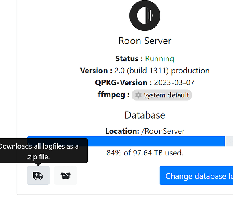Click the open box icon button
Screen dimensions: 233x203
[x=65, y=175]
